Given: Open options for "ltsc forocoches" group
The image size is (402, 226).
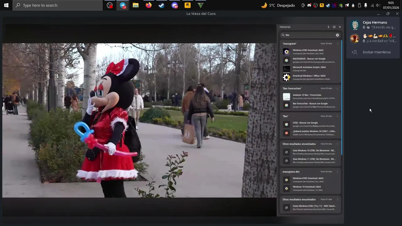Looking at the screenshot, I should (337, 89).
